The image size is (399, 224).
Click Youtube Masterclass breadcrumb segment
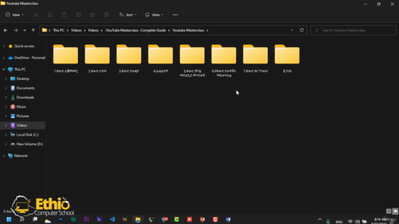coord(188,30)
